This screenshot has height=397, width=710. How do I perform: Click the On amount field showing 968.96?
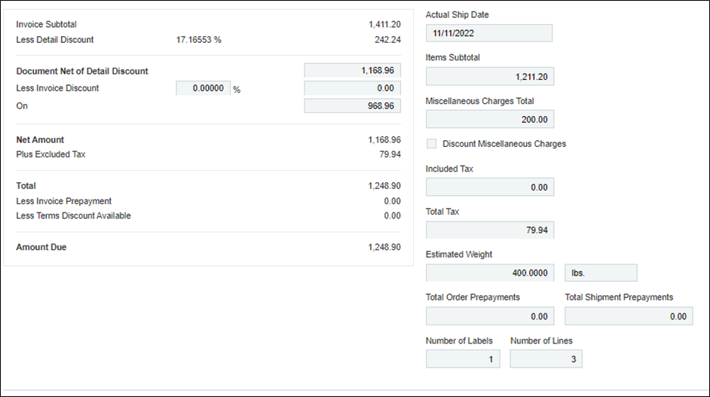tap(352, 106)
